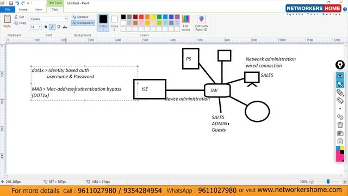Image resolution: width=348 pixels, height=196 pixels.
Task: Pick the yellow color swatch
Action: 153,17
